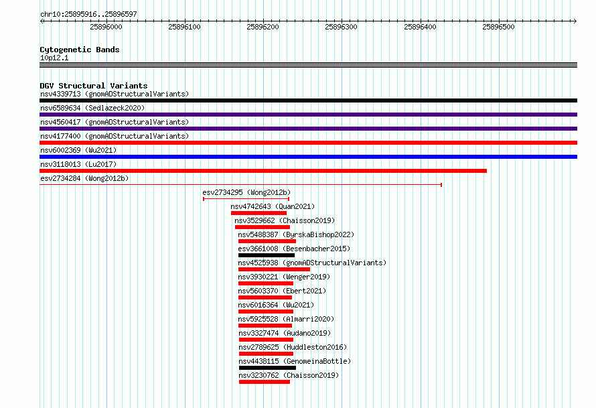Click the chr10:25895916..25896597 region label
The height and width of the screenshot is (408, 596).
tap(88, 15)
